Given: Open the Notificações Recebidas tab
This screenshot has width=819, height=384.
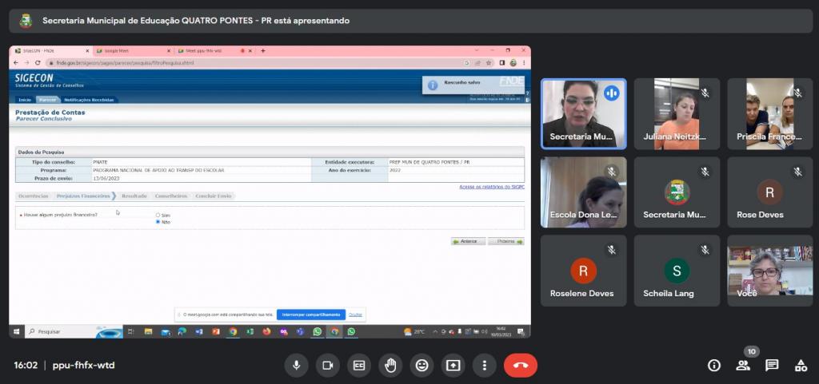Looking at the screenshot, I should point(89,100).
